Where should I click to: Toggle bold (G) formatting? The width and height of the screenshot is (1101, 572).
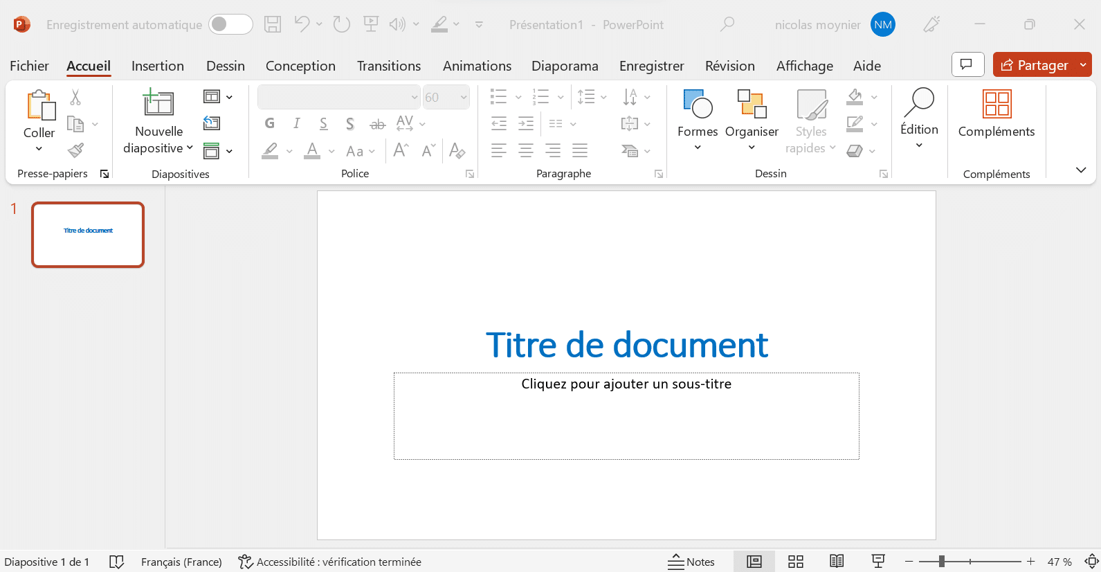pyautogui.click(x=270, y=123)
